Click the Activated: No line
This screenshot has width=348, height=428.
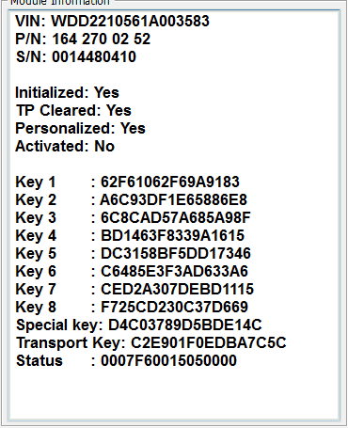coord(65,147)
